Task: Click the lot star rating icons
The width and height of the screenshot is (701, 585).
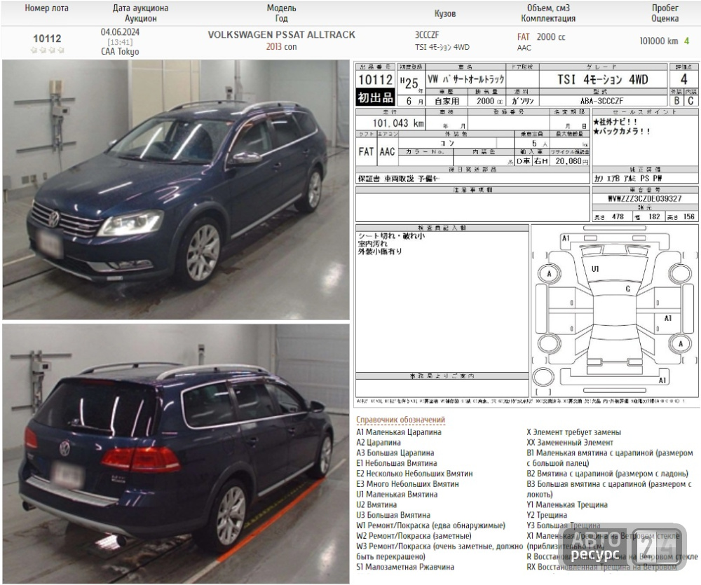Action: click(x=47, y=50)
